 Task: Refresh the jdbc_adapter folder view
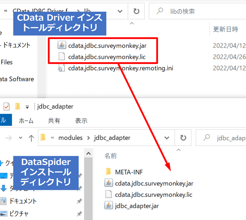point(183,138)
